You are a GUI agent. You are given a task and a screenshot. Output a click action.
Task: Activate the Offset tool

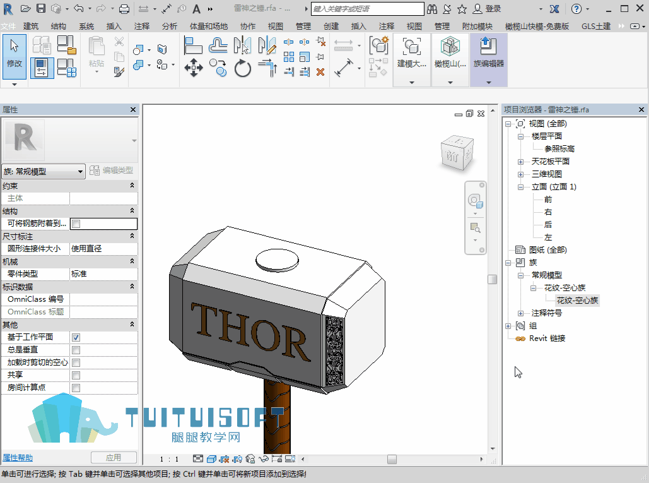pyautogui.click(x=218, y=45)
